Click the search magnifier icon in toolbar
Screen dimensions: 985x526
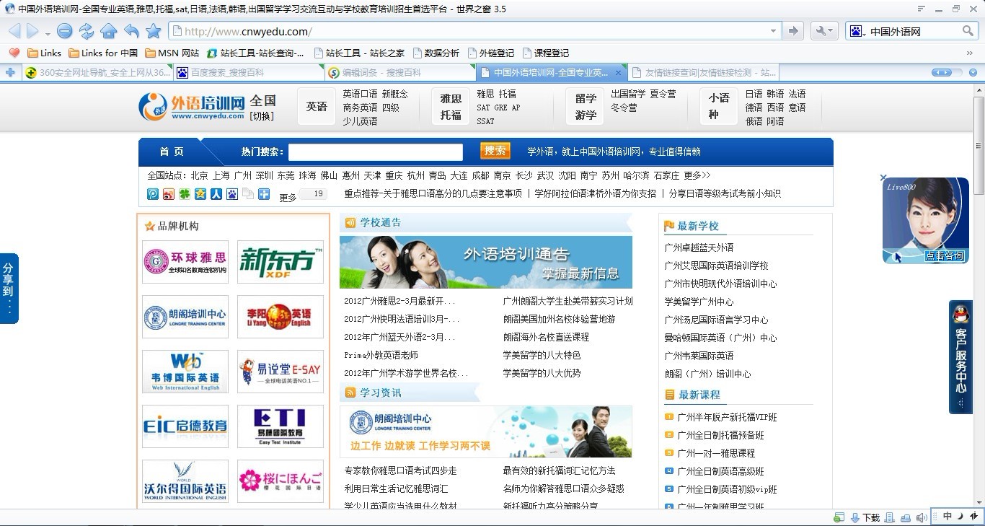point(968,31)
